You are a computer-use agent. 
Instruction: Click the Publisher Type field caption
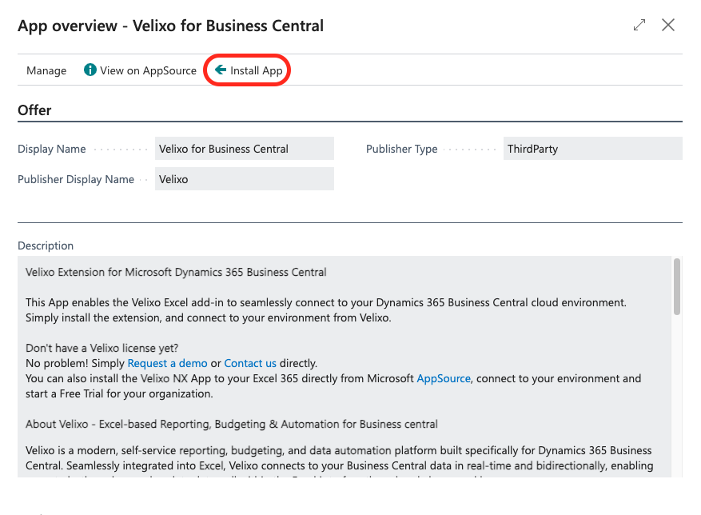coord(401,149)
